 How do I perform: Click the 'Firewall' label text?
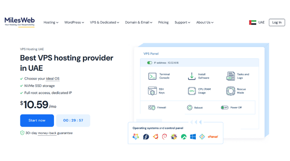click(161, 107)
